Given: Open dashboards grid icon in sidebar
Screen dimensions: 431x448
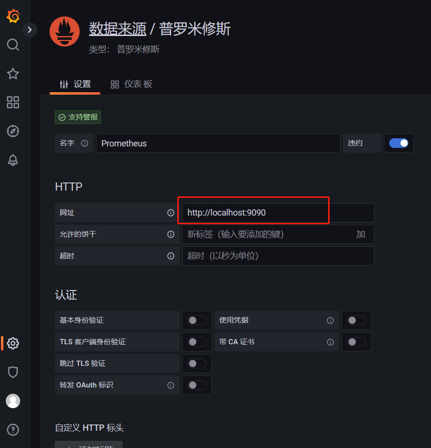Looking at the screenshot, I should [13, 102].
